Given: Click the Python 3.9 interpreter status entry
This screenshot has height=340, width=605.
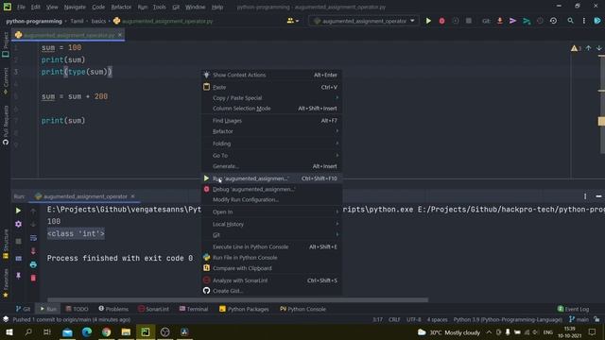Looking at the screenshot, I should [x=508, y=319].
